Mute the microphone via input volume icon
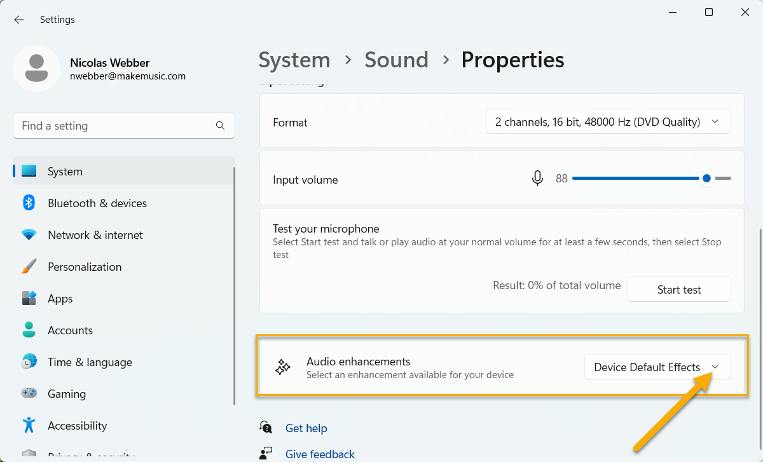The width and height of the screenshot is (763, 462). (537, 179)
